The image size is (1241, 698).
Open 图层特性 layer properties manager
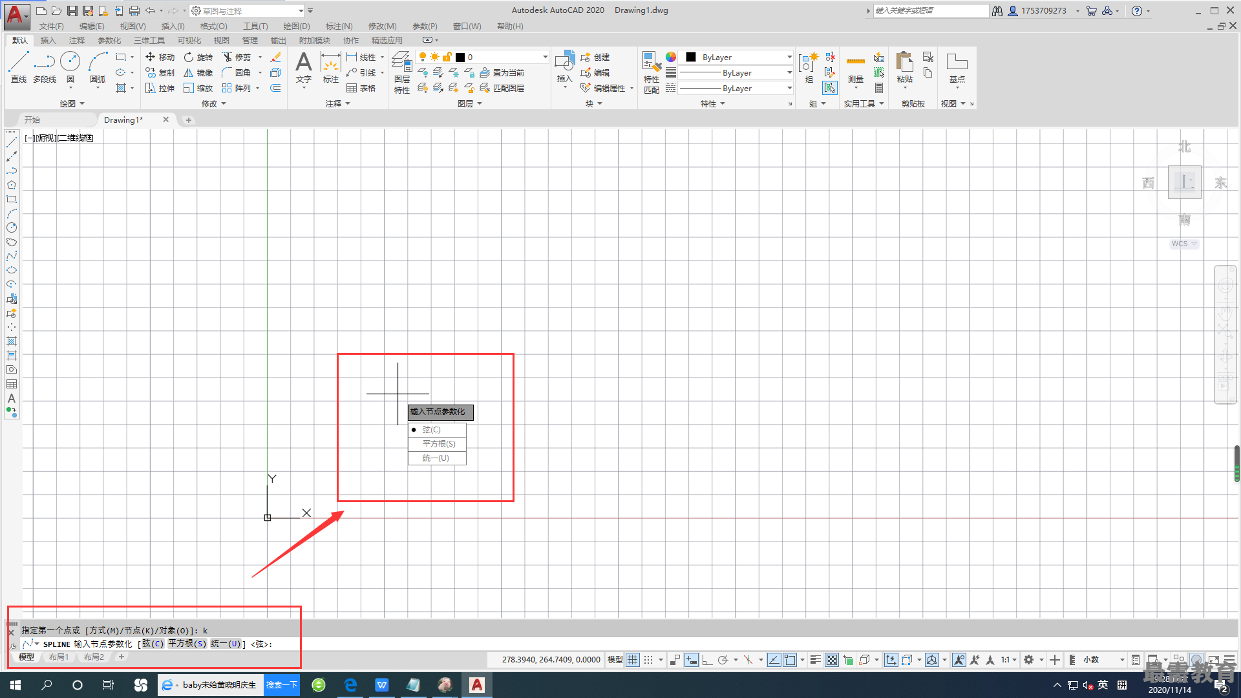click(402, 72)
